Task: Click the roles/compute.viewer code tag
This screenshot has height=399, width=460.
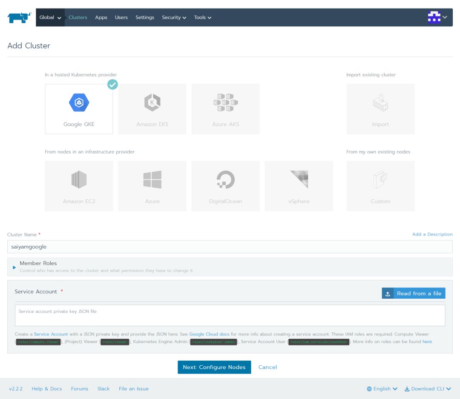Action: tap(38, 342)
